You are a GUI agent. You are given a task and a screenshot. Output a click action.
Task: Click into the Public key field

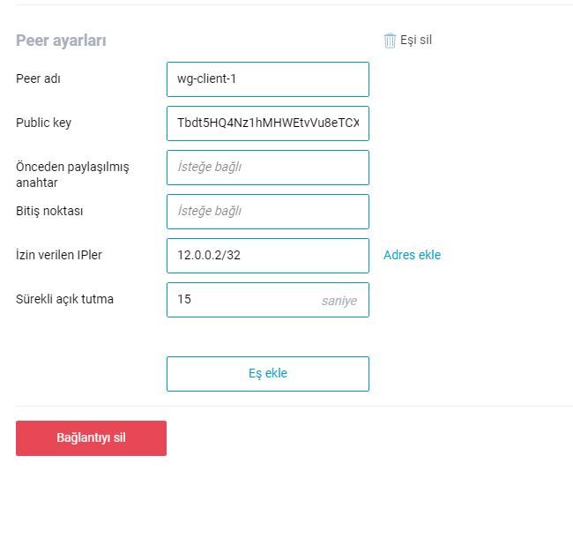coord(267,123)
